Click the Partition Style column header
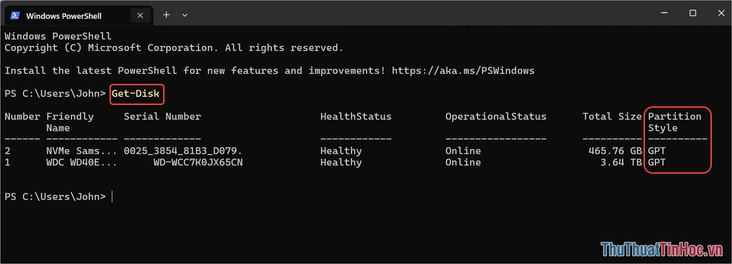 coord(675,122)
